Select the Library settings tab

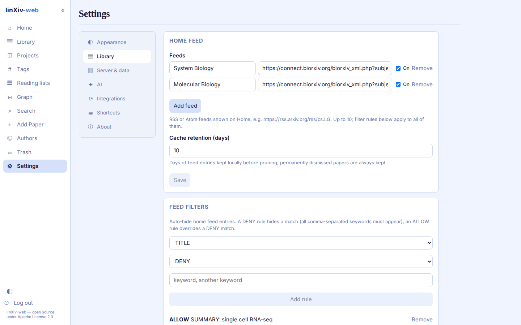click(117, 56)
